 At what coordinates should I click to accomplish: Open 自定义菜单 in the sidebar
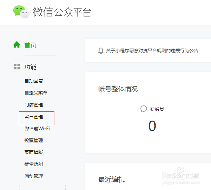point(36,93)
